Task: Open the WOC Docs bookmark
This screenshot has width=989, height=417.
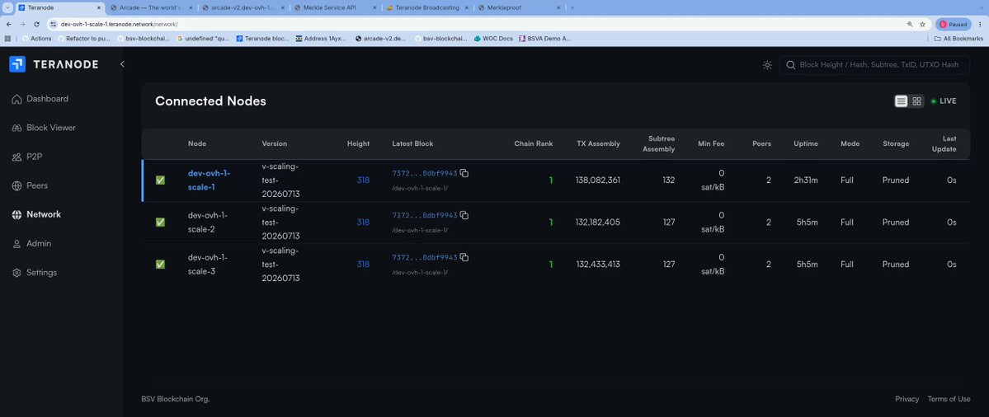Action: 493,39
